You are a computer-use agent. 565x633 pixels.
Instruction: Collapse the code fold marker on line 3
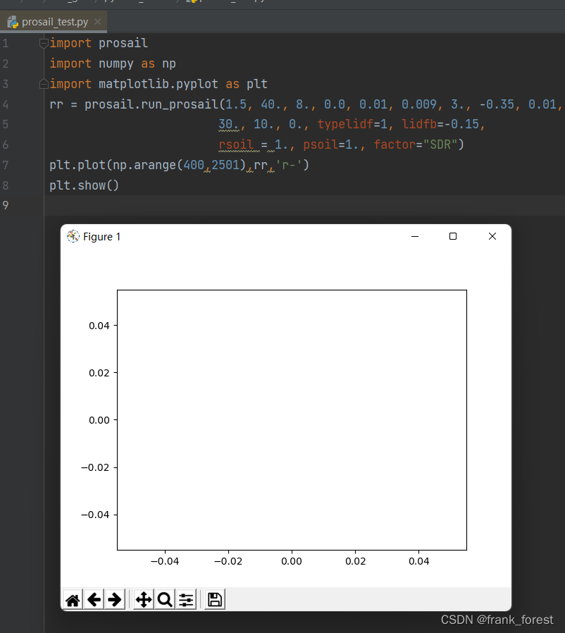[43, 83]
